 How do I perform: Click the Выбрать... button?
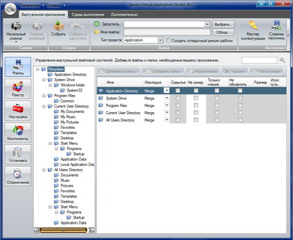(224, 23)
